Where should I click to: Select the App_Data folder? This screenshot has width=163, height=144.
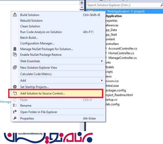[x=111, y=30]
